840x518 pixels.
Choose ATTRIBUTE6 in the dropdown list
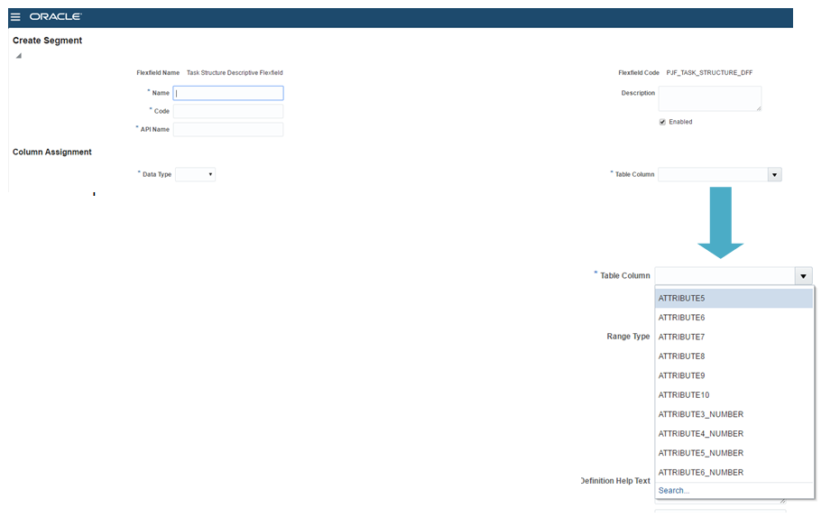pos(734,318)
